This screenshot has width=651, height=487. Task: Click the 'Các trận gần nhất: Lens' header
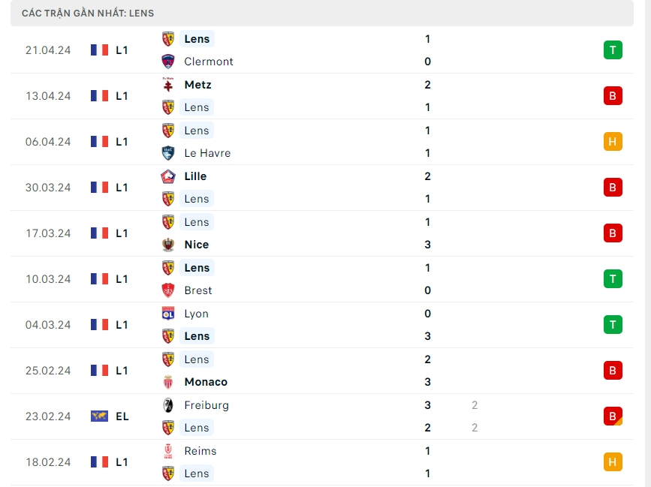coord(88,14)
